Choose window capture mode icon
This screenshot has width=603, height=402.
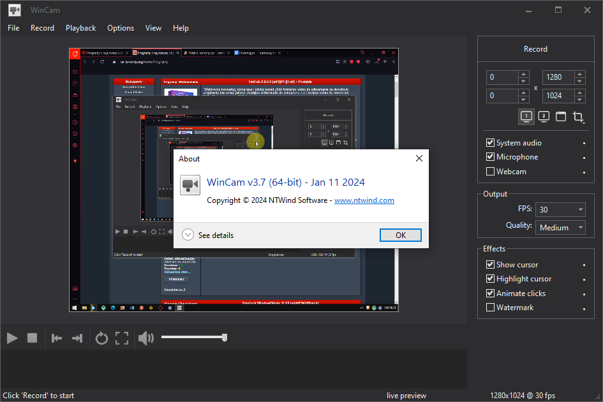(561, 117)
